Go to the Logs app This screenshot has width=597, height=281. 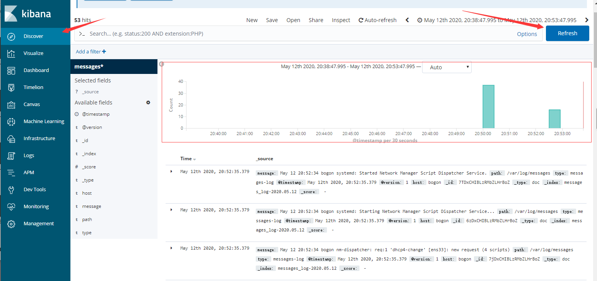click(x=35, y=156)
